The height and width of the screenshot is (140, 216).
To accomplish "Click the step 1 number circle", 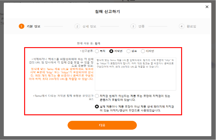I will [22, 26].
